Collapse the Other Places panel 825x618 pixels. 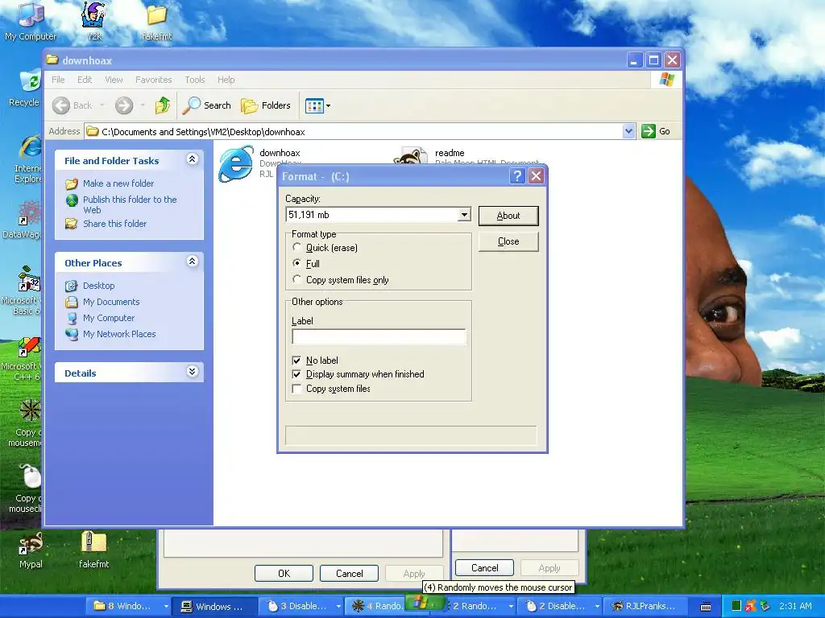click(192, 262)
